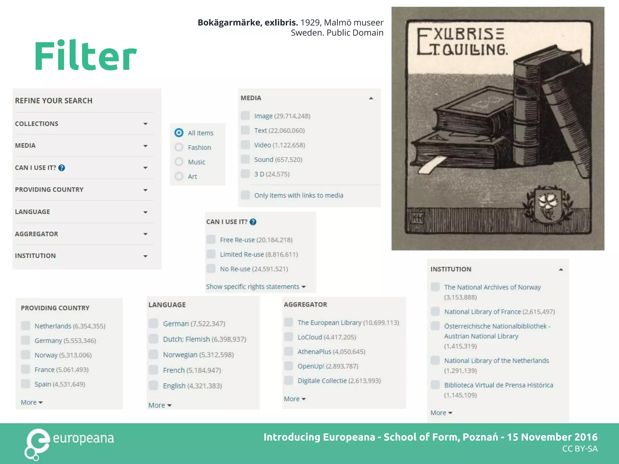Check the German language checkbox

click(x=154, y=323)
